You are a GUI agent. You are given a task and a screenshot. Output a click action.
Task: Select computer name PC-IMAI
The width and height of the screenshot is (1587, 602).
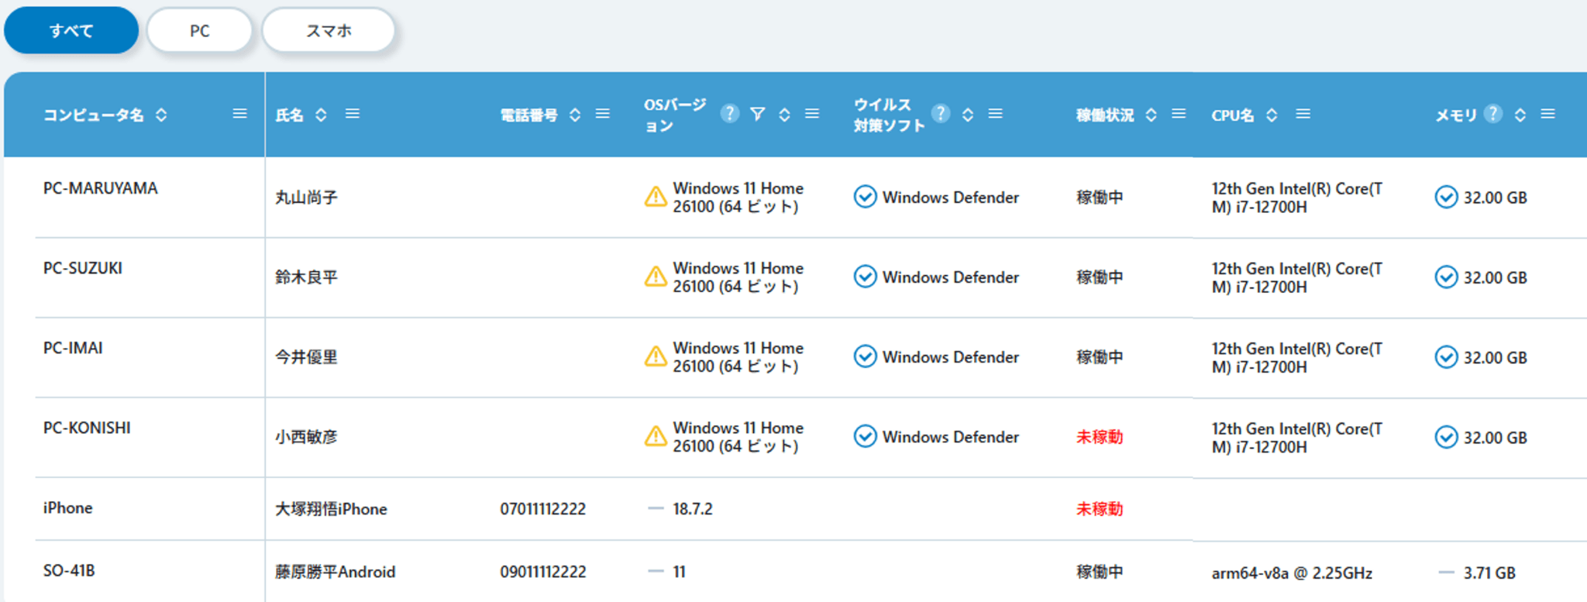point(73,348)
